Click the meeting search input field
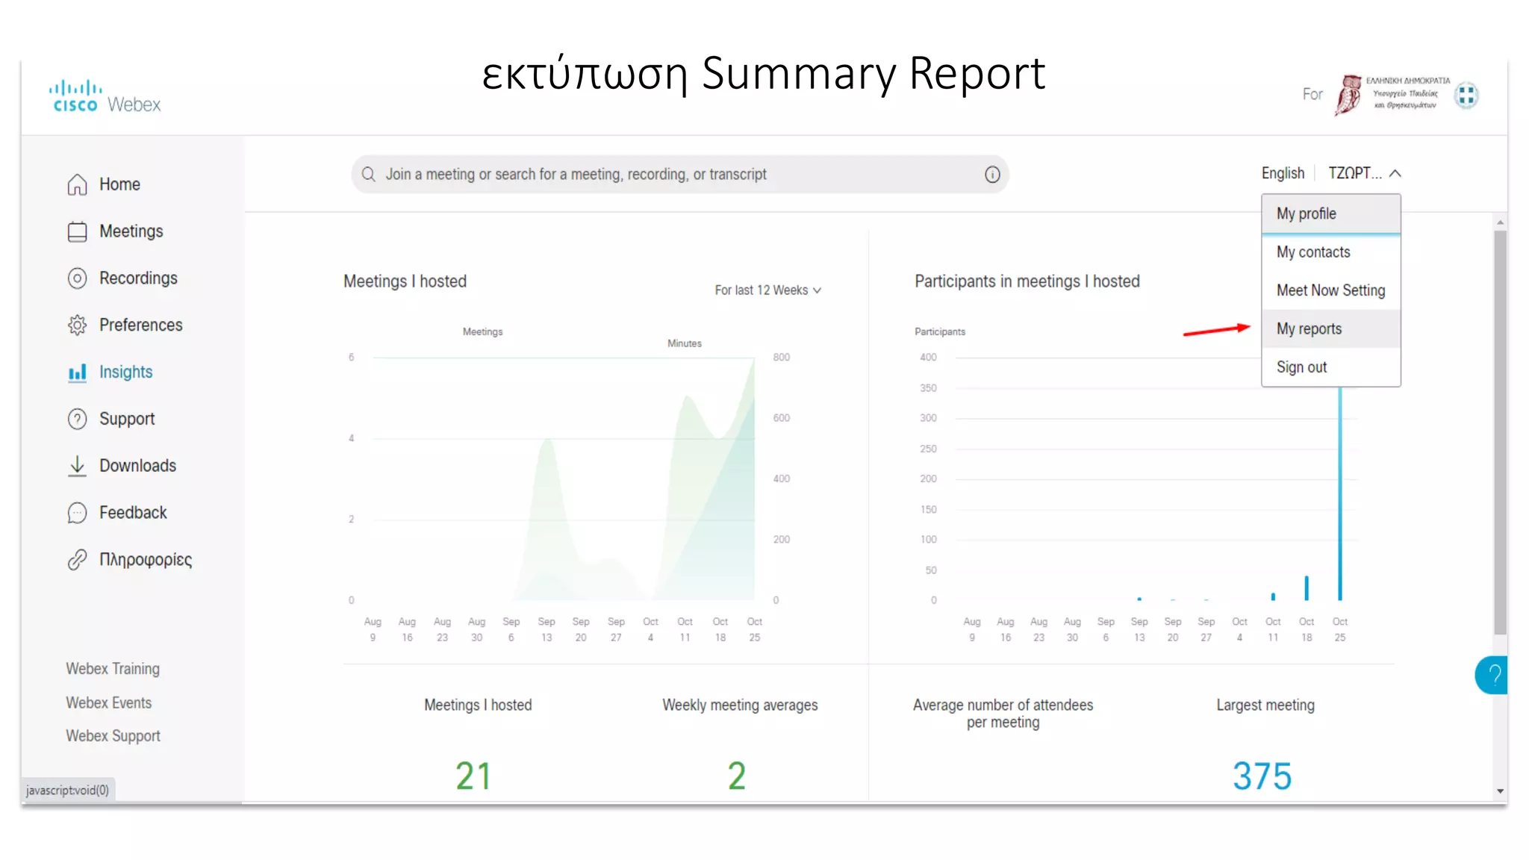 680,175
